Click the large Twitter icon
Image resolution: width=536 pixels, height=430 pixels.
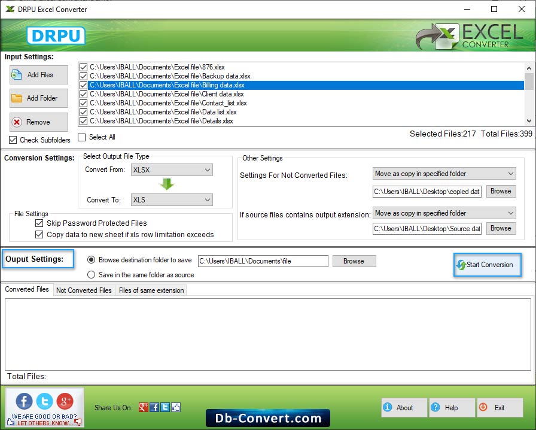pos(44,401)
